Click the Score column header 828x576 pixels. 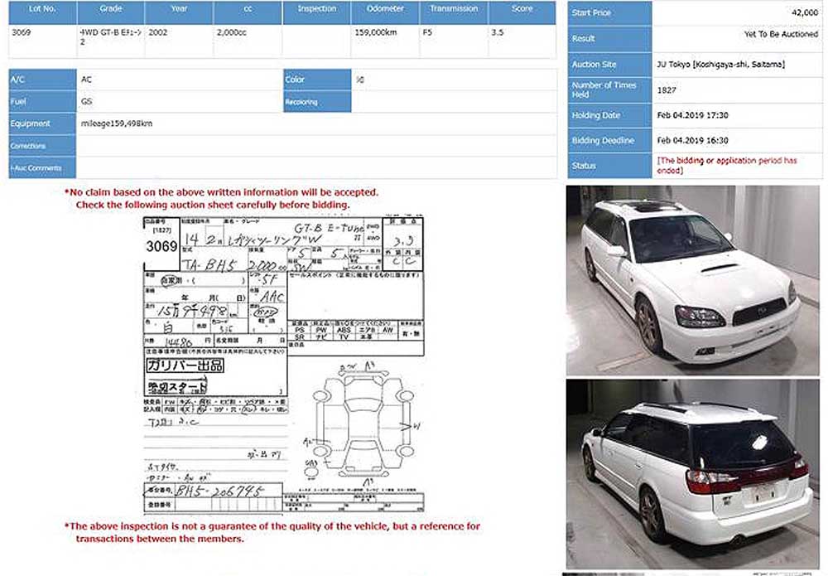[x=522, y=12]
